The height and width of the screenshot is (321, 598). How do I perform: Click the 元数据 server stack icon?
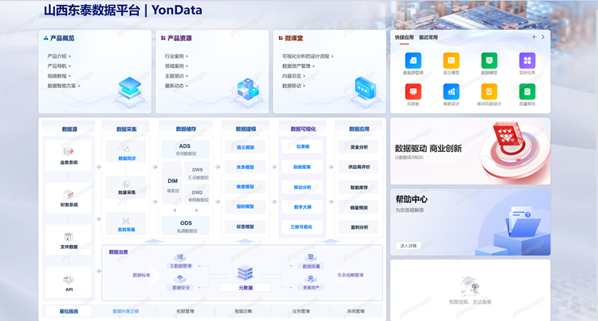pyautogui.click(x=245, y=272)
